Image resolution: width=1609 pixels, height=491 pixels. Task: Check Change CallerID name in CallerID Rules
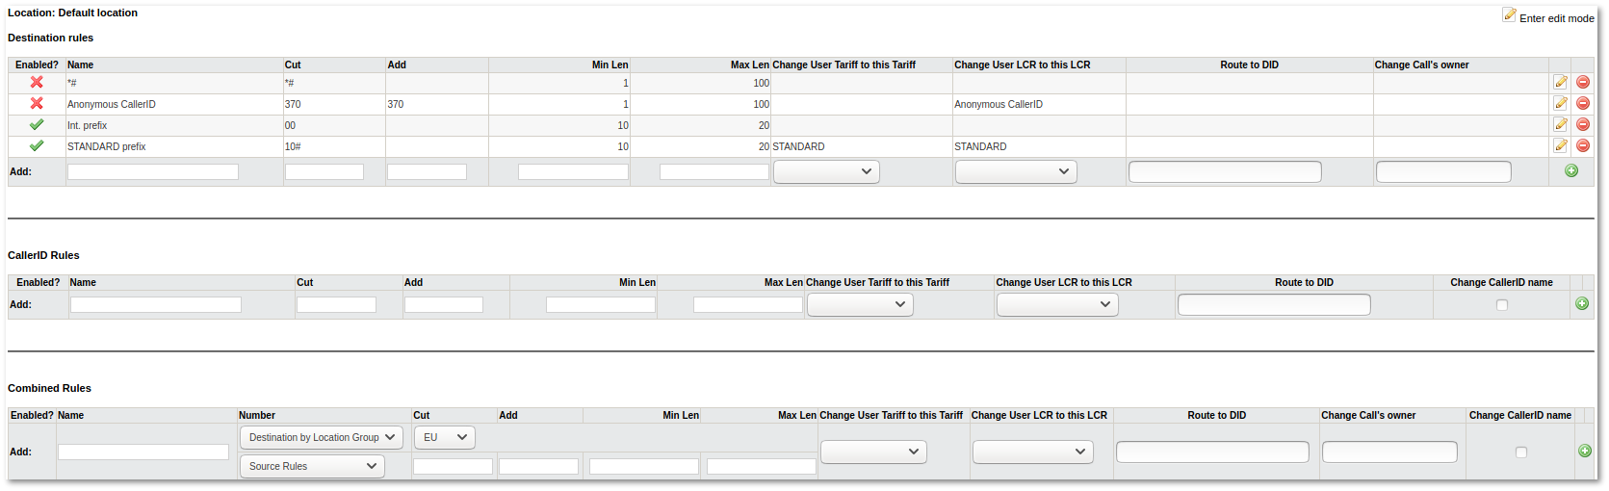1501,305
